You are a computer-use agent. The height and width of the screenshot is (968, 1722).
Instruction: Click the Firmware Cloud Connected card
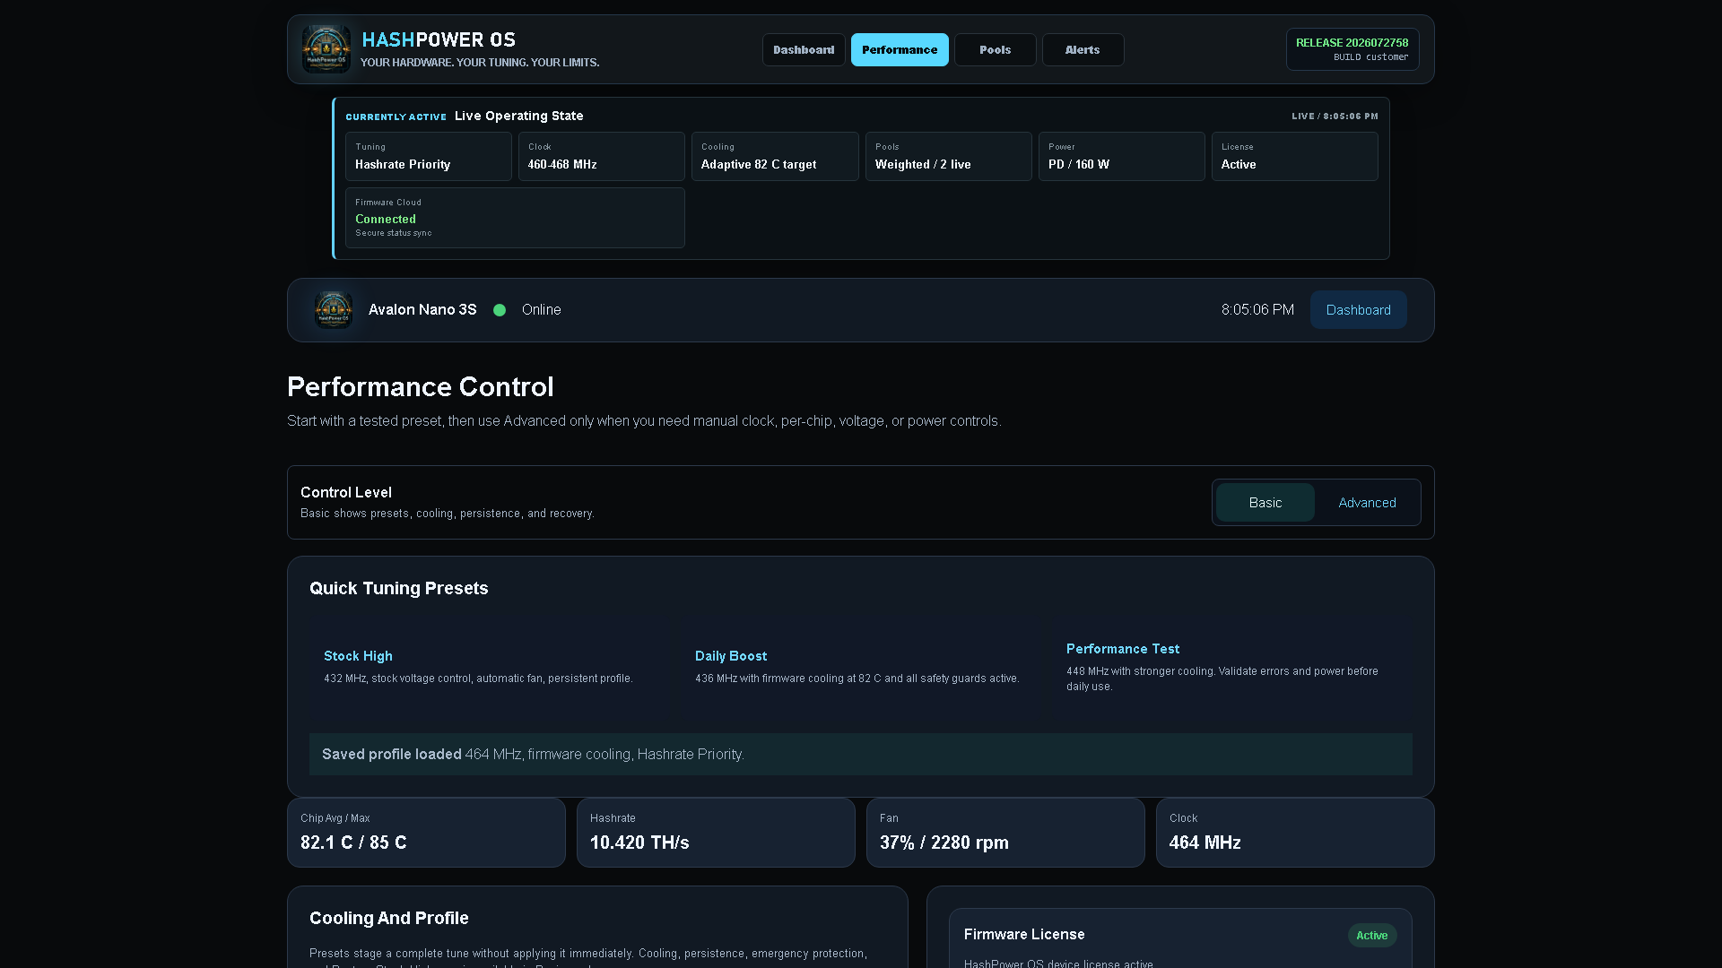pyautogui.click(x=515, y=218)
